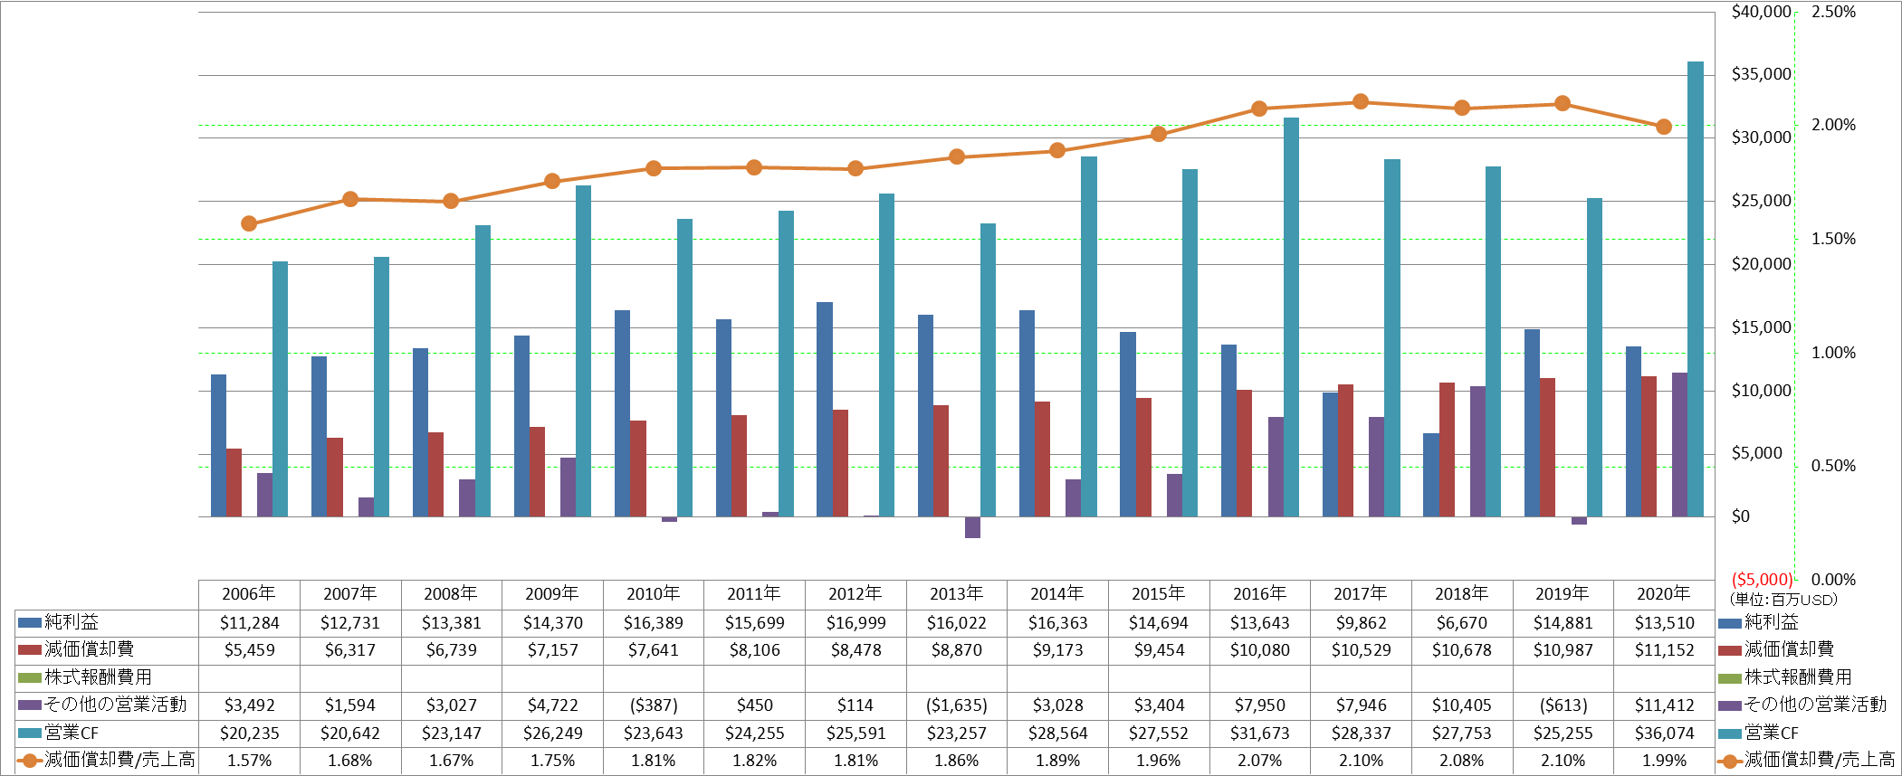1902x776 pixels.
Task: Click the 2018年 red 減価償却費 bar
Action: pos(1447,450)
